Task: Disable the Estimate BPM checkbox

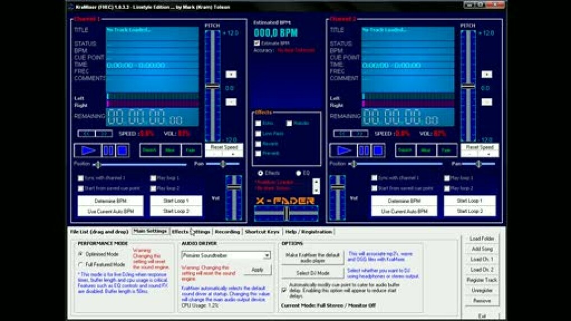Action: pyautogui.click(x=257, y=43)
